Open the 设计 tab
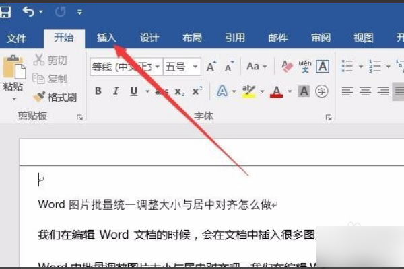This screenshot has width=404, height=269. pyautogui.click(x=149, y=38)
